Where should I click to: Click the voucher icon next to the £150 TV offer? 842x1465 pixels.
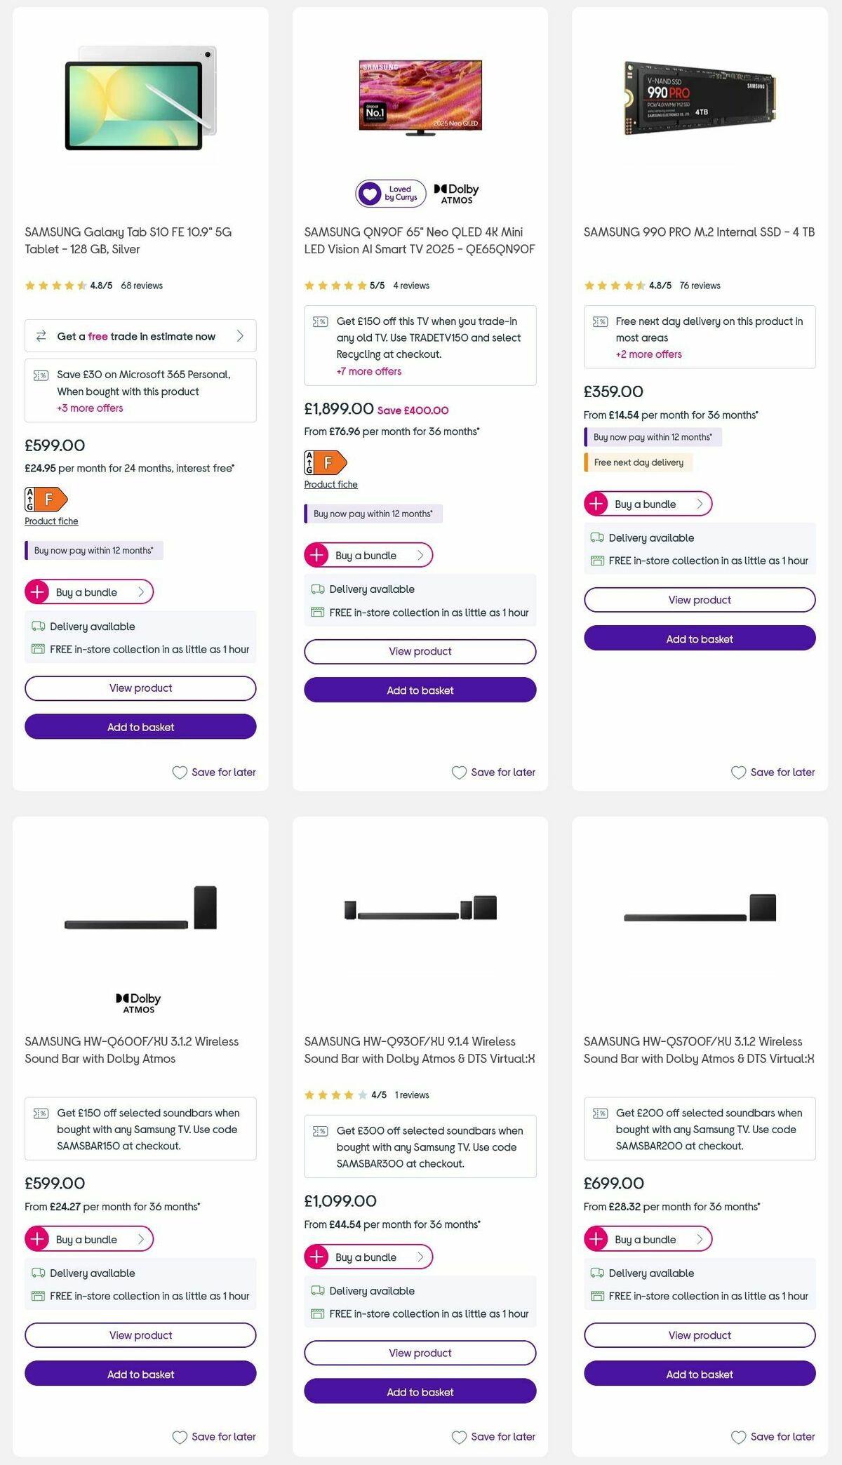coord(321,322)
